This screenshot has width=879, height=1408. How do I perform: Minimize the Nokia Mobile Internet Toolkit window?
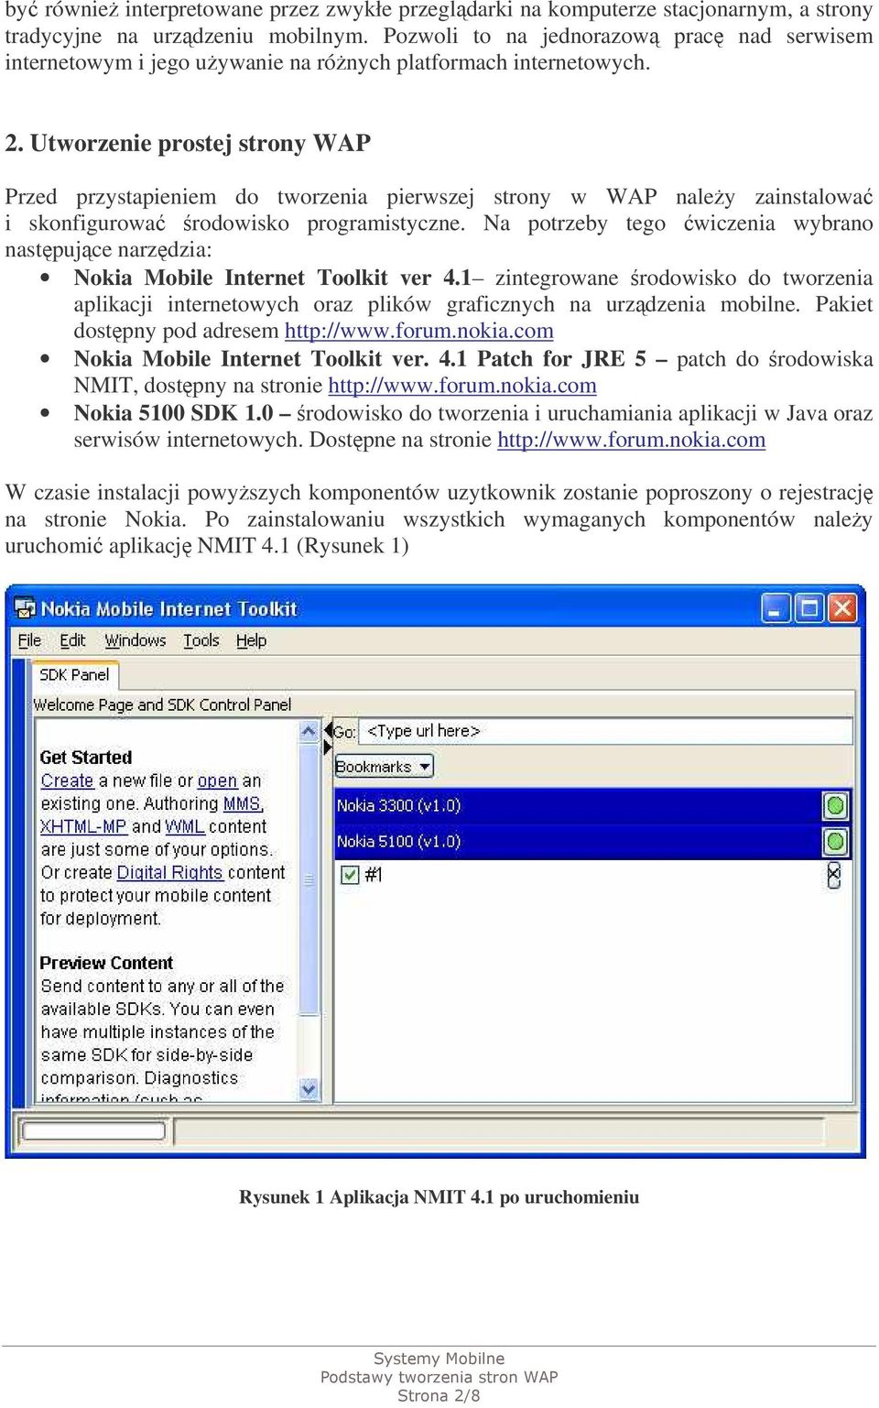click(776, 608)
